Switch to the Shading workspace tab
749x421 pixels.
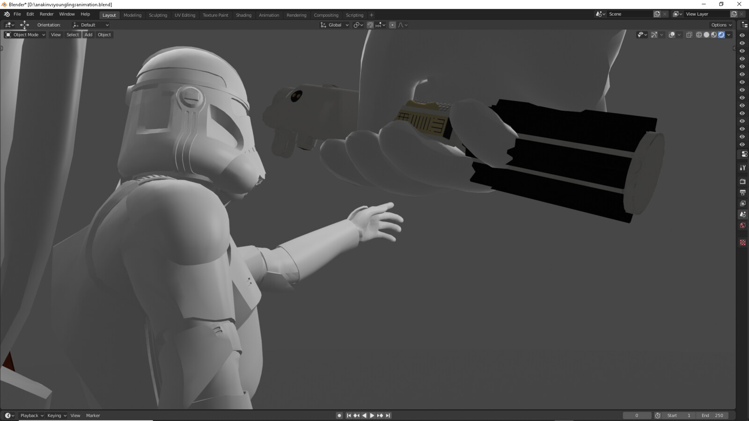(x=243, y=15)
